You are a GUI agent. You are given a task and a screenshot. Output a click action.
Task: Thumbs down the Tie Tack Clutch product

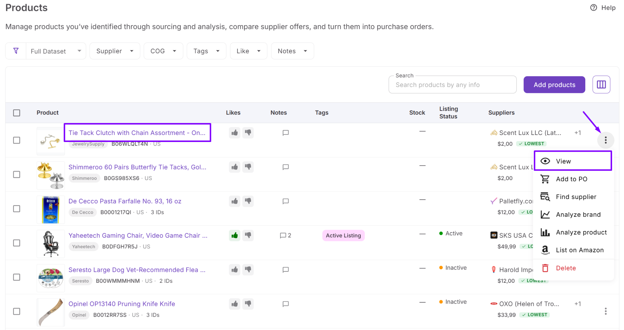(x=248, y=133)
